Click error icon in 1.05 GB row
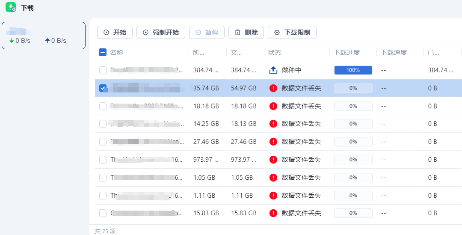 (x=273, y=178)
